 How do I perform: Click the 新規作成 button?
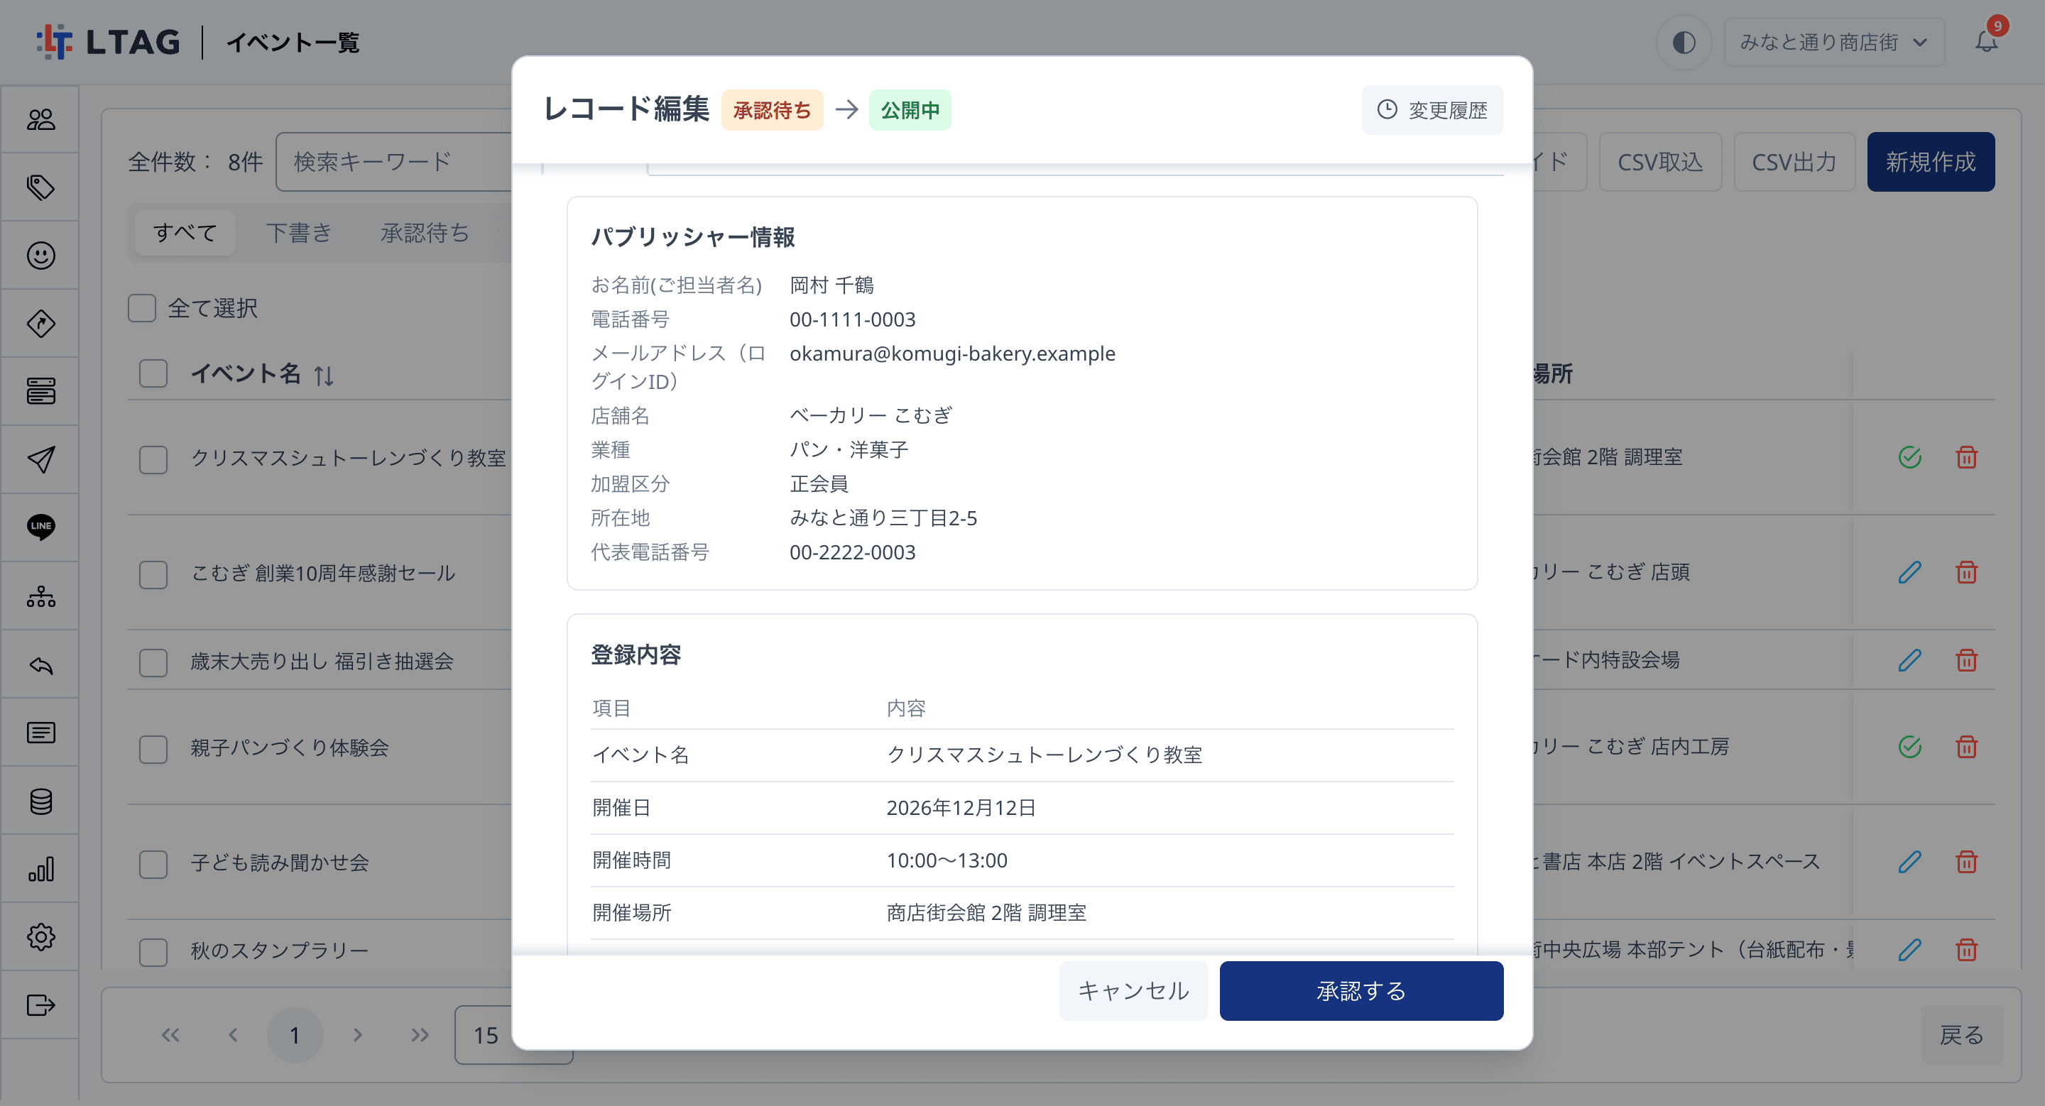1930,162
